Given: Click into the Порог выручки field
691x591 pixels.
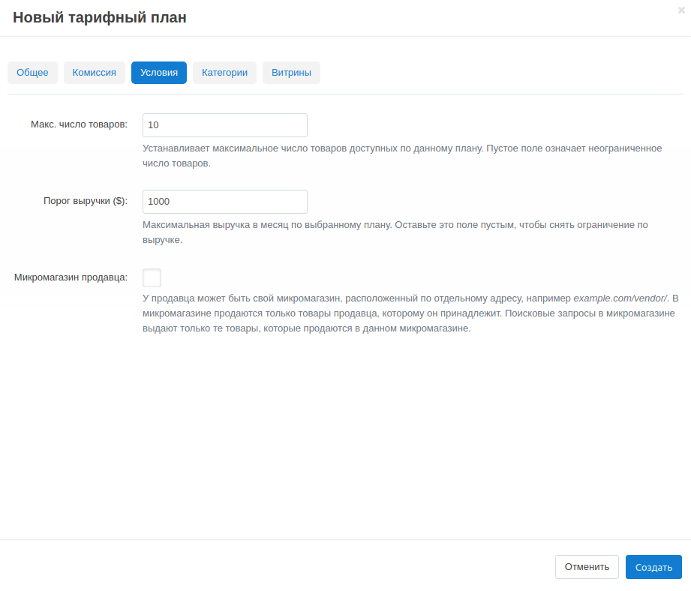Looking at the screenshot, I should (225, 202).
